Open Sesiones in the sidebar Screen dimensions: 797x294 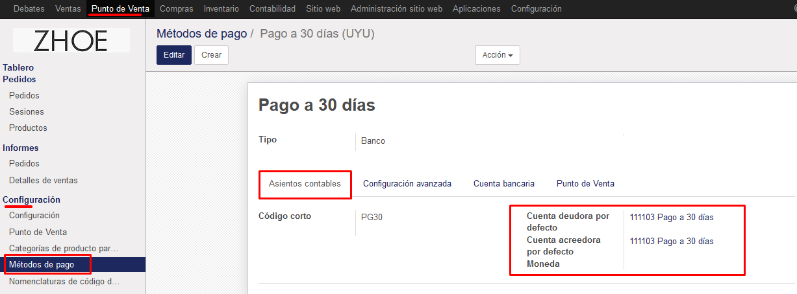[27, 111]
